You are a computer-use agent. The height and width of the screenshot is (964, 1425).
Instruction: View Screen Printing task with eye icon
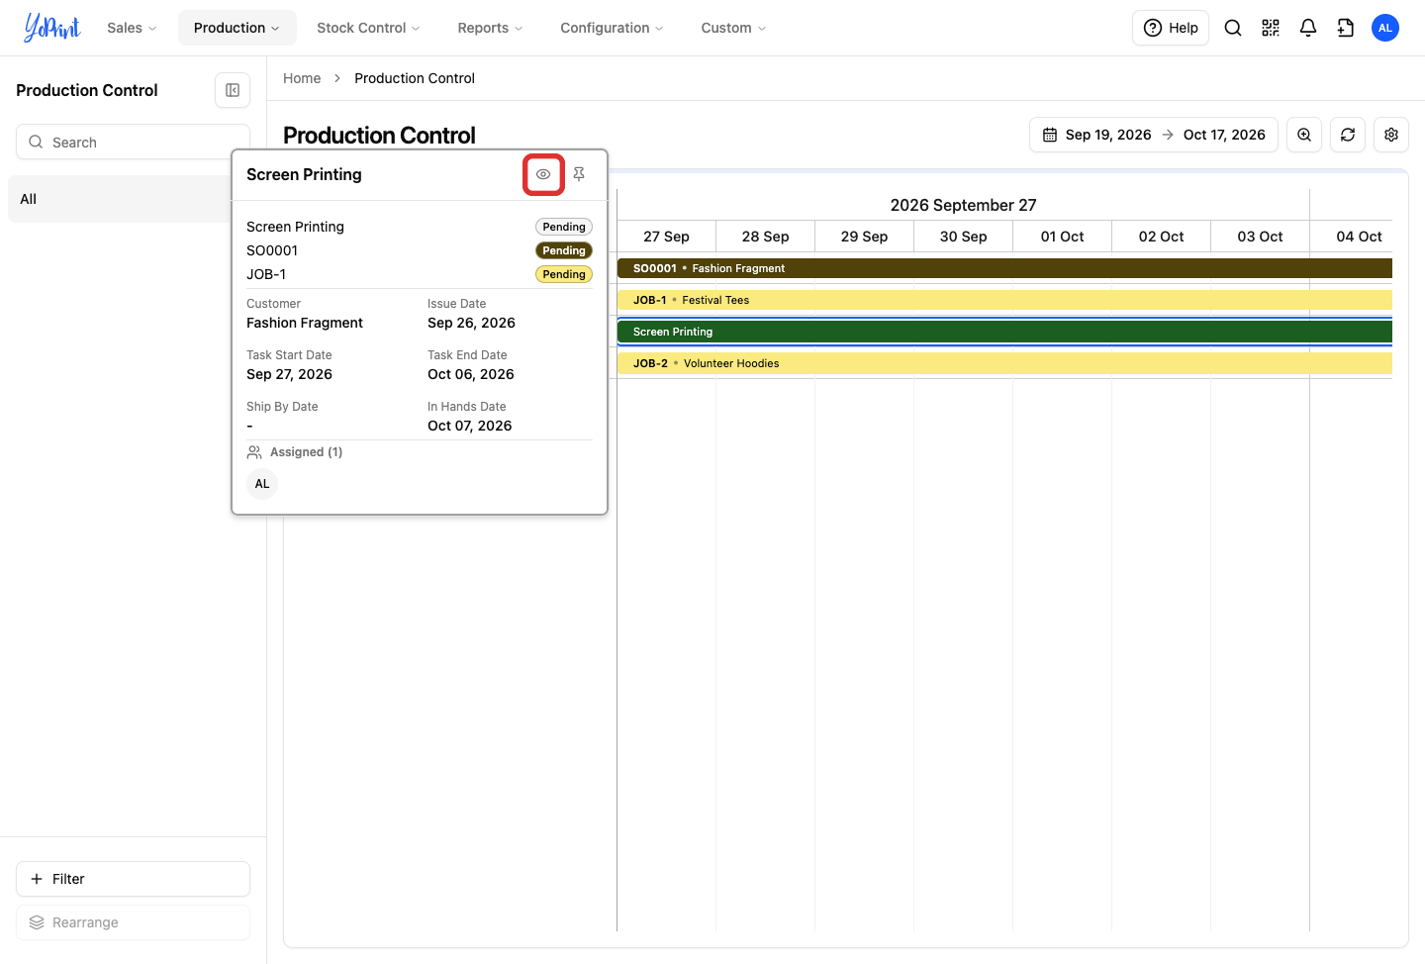point(543,174)
